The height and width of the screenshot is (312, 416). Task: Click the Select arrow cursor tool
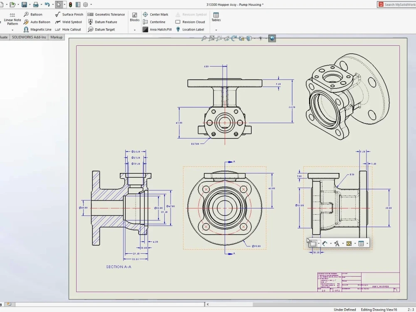click(59, 5)
